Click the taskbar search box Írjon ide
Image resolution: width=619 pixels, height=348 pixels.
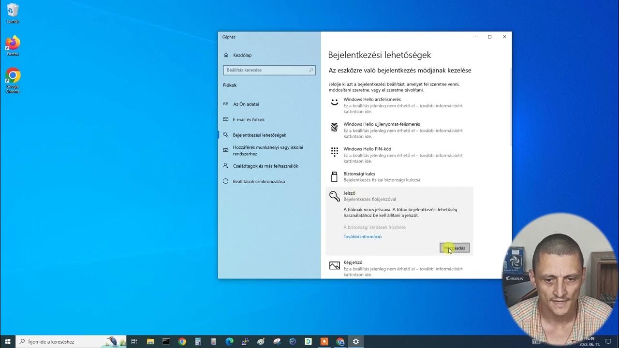tap(71, 341)
